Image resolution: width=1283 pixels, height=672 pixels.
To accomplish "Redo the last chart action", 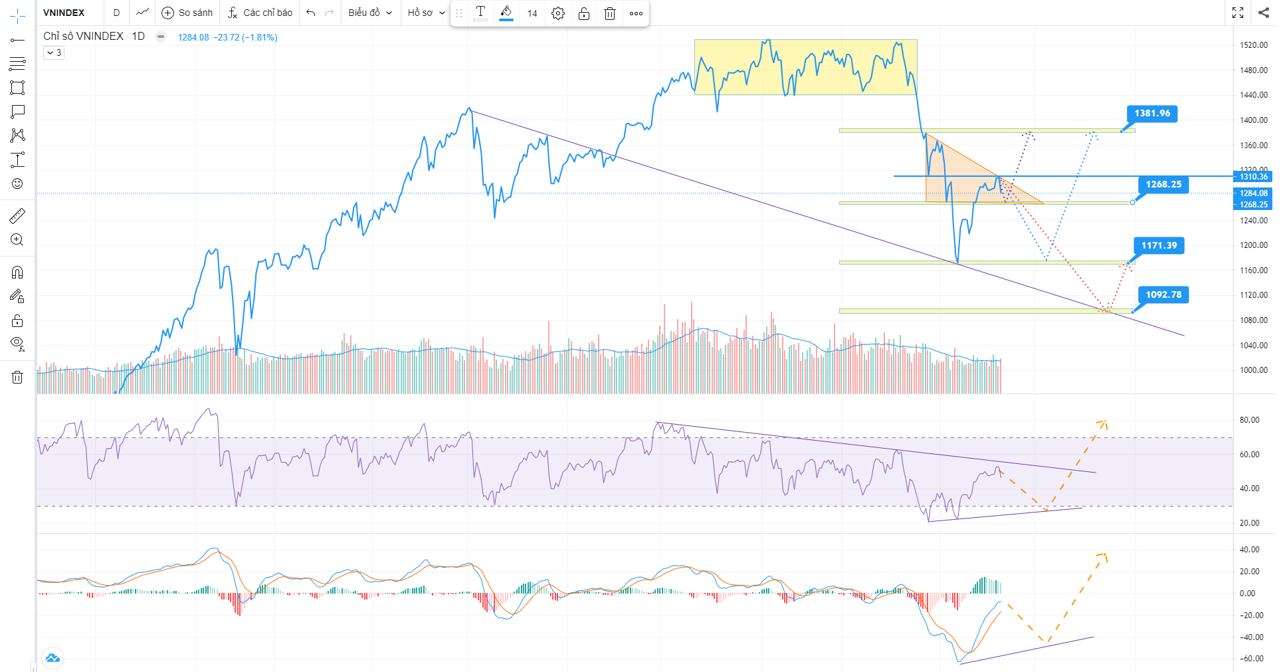I will click(329, 13).
